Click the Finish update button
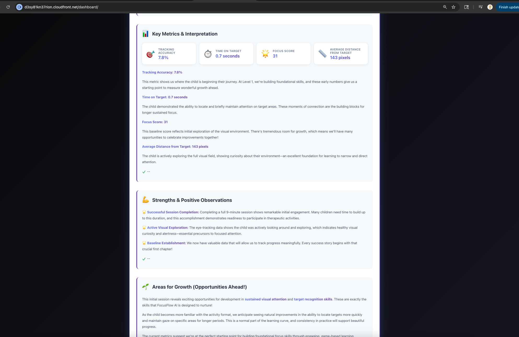Image resolution: width=519 pixels, height=337 pixels. point(508,7)
